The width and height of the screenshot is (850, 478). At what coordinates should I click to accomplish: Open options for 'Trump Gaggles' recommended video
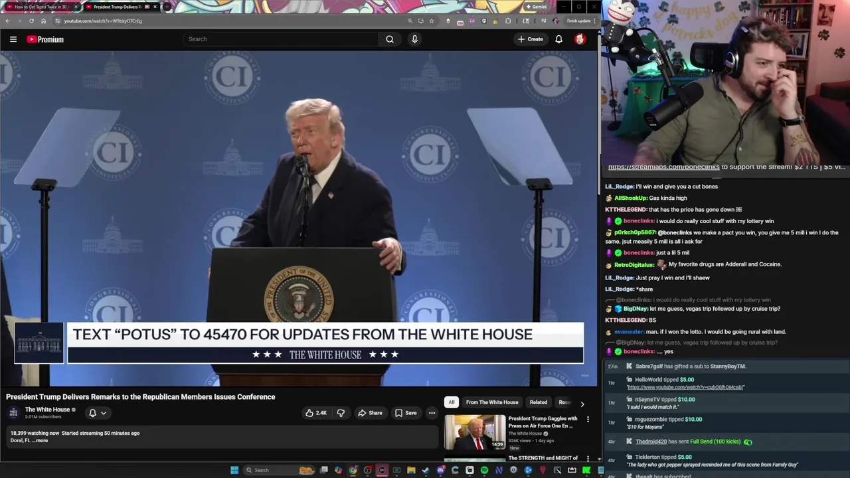(x=588, y=420)
